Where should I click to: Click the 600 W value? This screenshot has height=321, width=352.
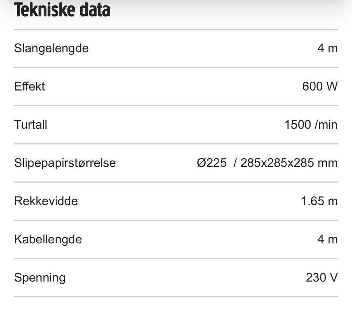[x=320, y=86]
